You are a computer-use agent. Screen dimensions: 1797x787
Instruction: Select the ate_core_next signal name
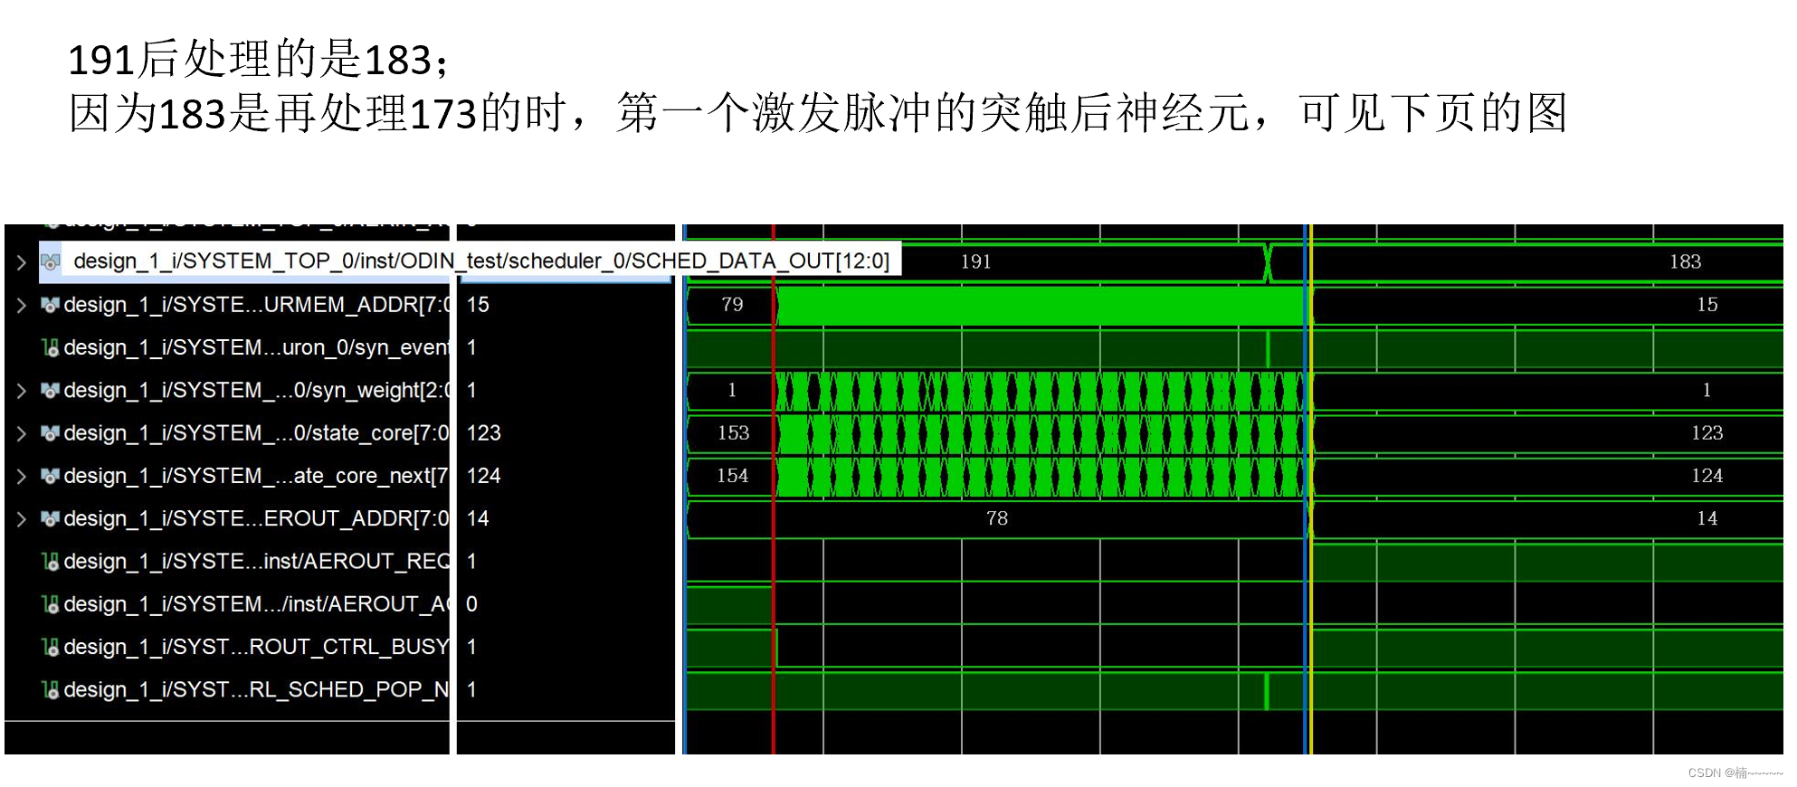(257, 476)
